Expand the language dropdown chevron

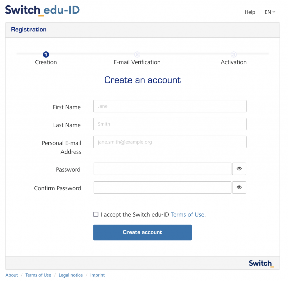[x=274, y=12]
